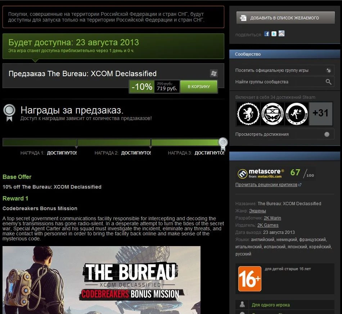Click the +31 more achievements tile
This screenshot has height=314, width=342.
(321, 114)
